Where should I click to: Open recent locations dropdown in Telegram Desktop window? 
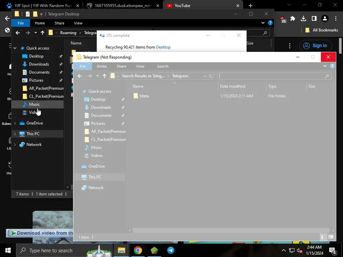click(36, 33)
